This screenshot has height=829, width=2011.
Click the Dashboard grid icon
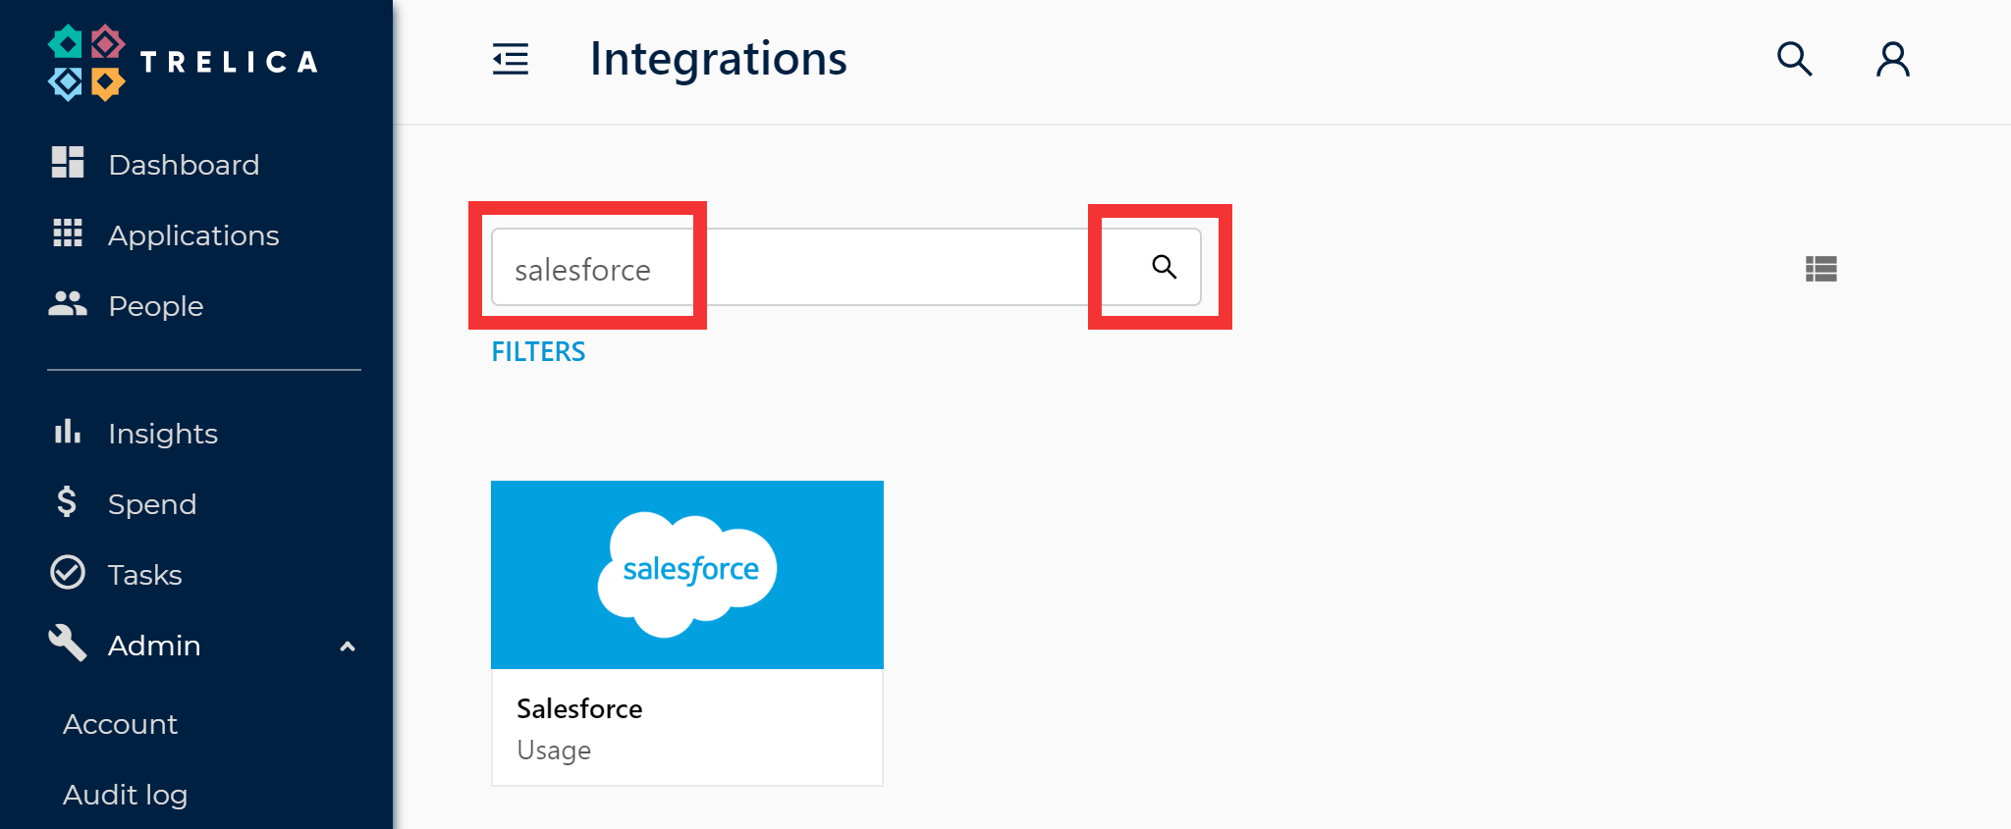pos(68,163)
